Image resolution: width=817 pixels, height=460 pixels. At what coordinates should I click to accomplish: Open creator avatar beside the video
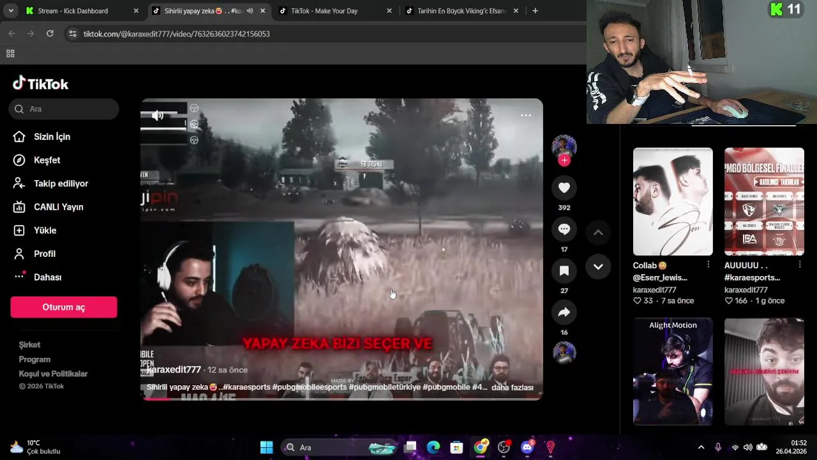click(x=564, y=146)
